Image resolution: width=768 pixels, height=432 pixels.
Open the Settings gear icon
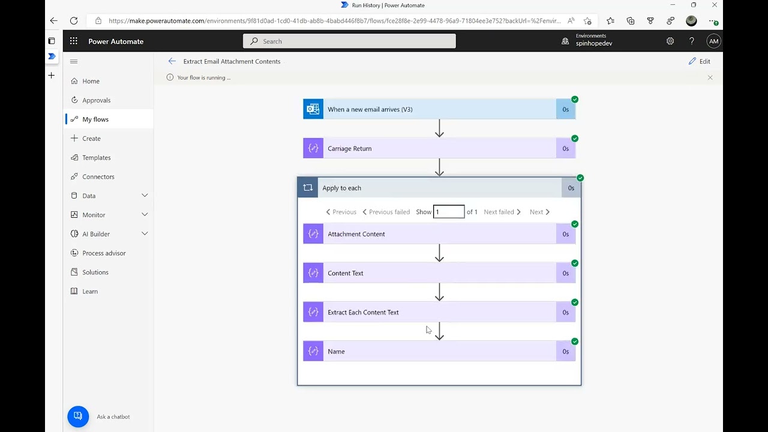[670, 41]
